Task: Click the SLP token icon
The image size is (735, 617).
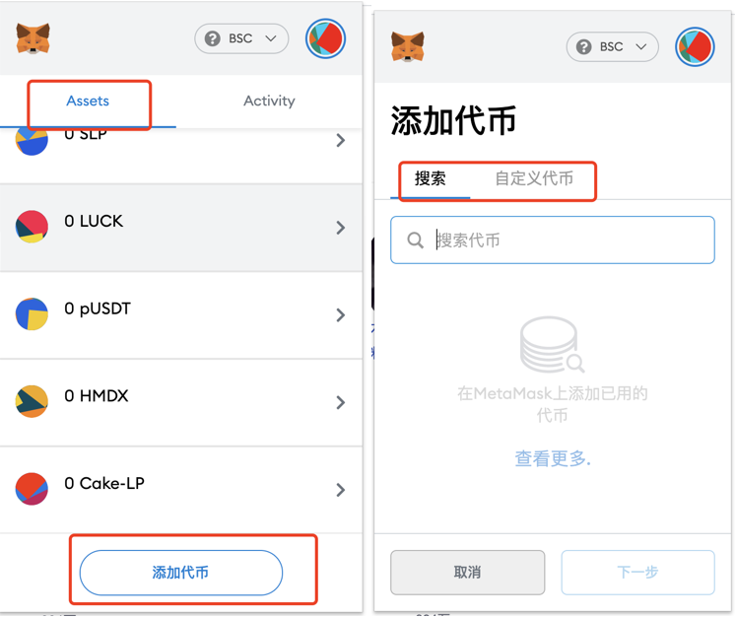Action: (x=32, y=142)
